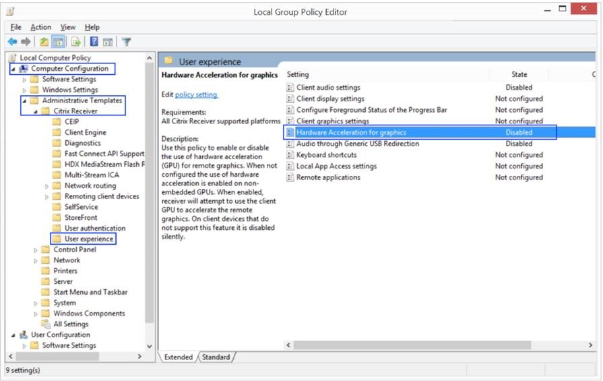This screenshot has width=603, height=381.
Task: Expand the Windows Settings node
Action: coord(25,90)
